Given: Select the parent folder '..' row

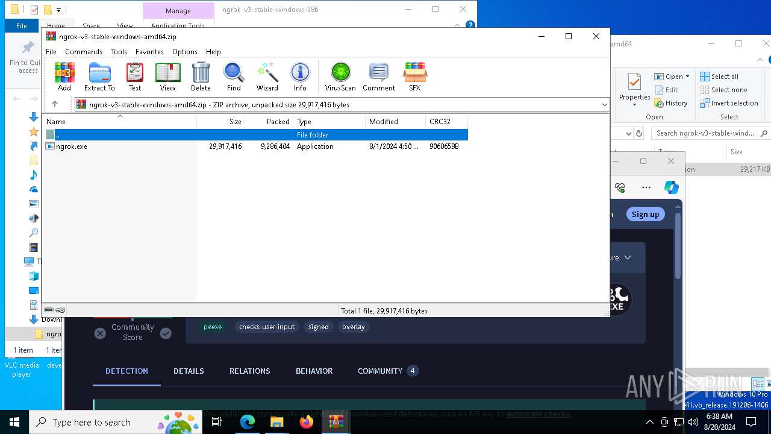Looking at the screenshot, I should click(255, 135).
